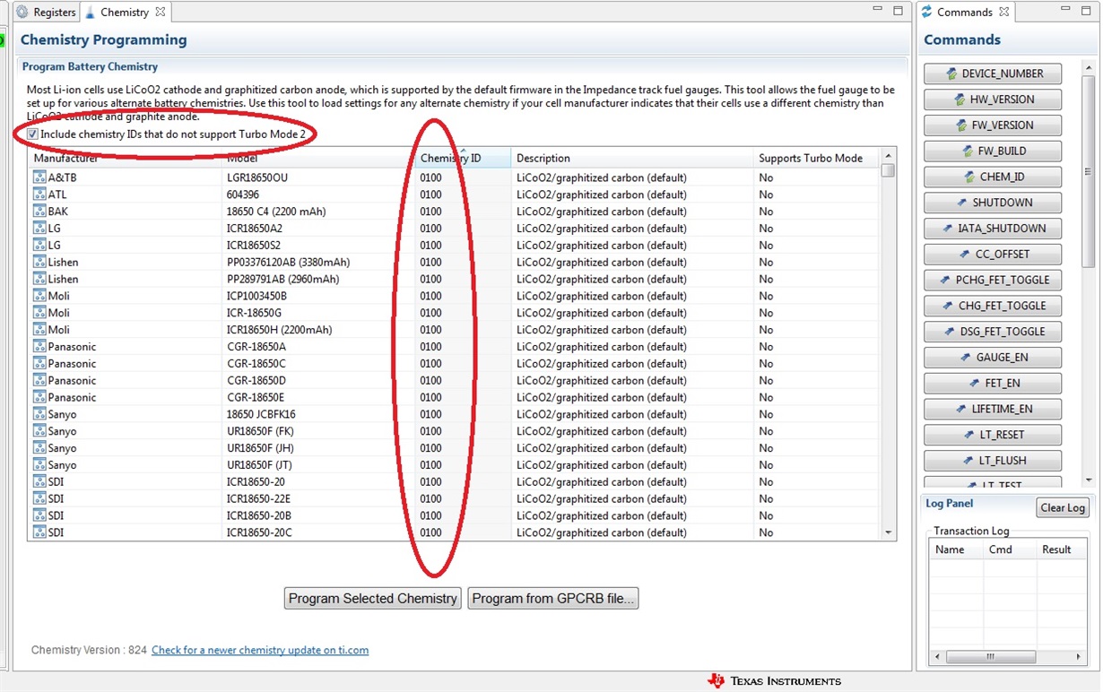Image resolution: width=1103 pixels, height=692 pixels.
Task: Open the Registers tab
Action: [x=46, y=12]
